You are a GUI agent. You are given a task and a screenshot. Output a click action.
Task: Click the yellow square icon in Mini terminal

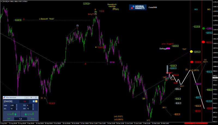36,101
